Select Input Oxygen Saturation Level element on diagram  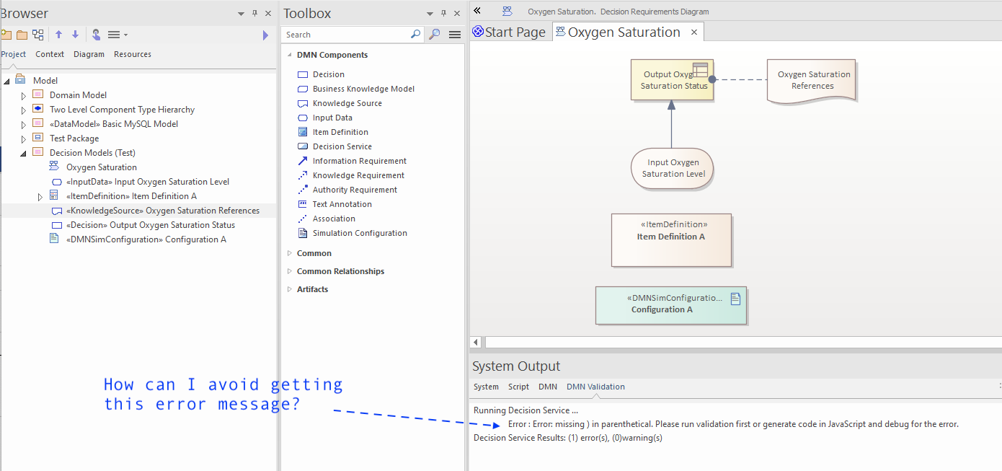673,169
